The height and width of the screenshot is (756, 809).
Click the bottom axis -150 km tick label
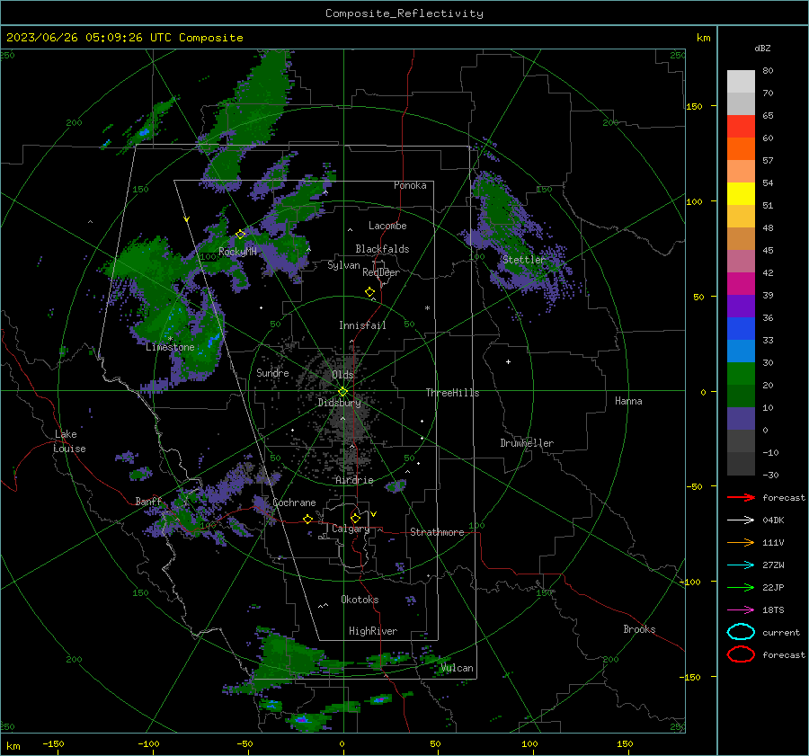coord(53,743)
